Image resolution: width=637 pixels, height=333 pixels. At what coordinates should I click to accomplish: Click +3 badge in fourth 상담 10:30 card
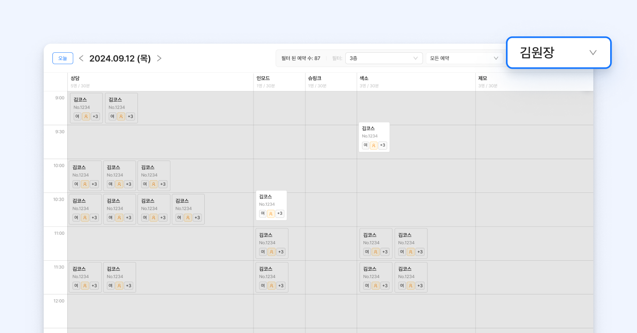(x=197, y=218)
